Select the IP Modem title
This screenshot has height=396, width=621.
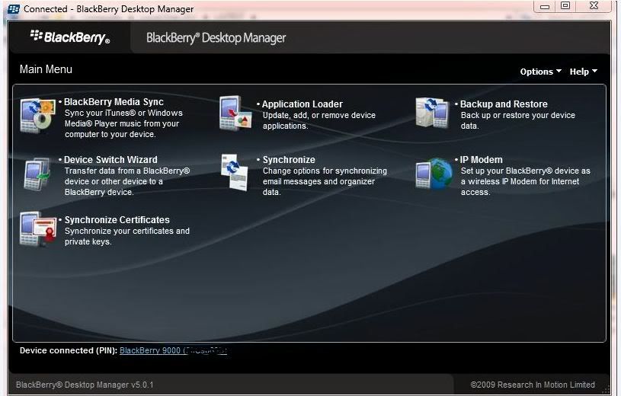tap(482, 160)
